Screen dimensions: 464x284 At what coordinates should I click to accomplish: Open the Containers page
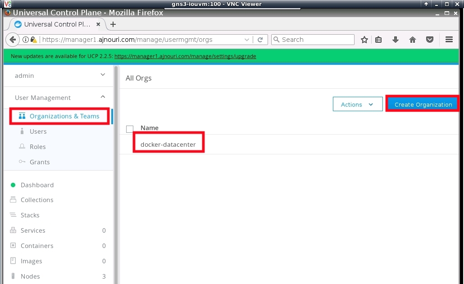click(x=37, y=246)
